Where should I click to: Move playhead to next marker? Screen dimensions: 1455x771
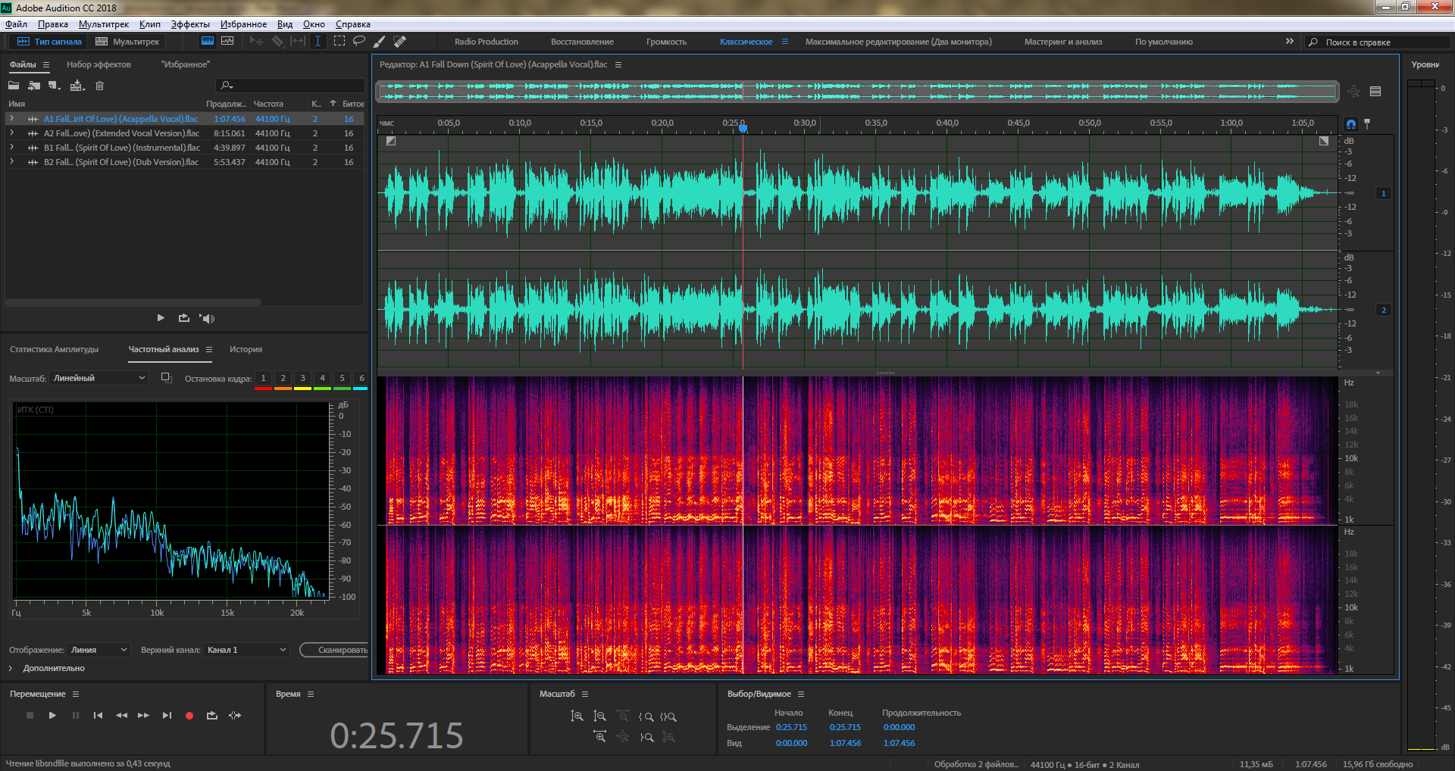(167, 715)
